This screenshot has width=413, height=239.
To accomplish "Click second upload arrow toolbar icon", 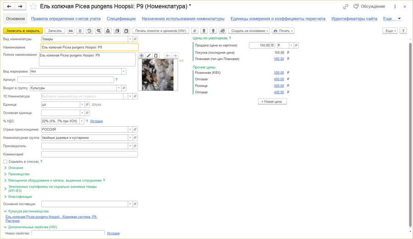I will click(x=213, y=31).
